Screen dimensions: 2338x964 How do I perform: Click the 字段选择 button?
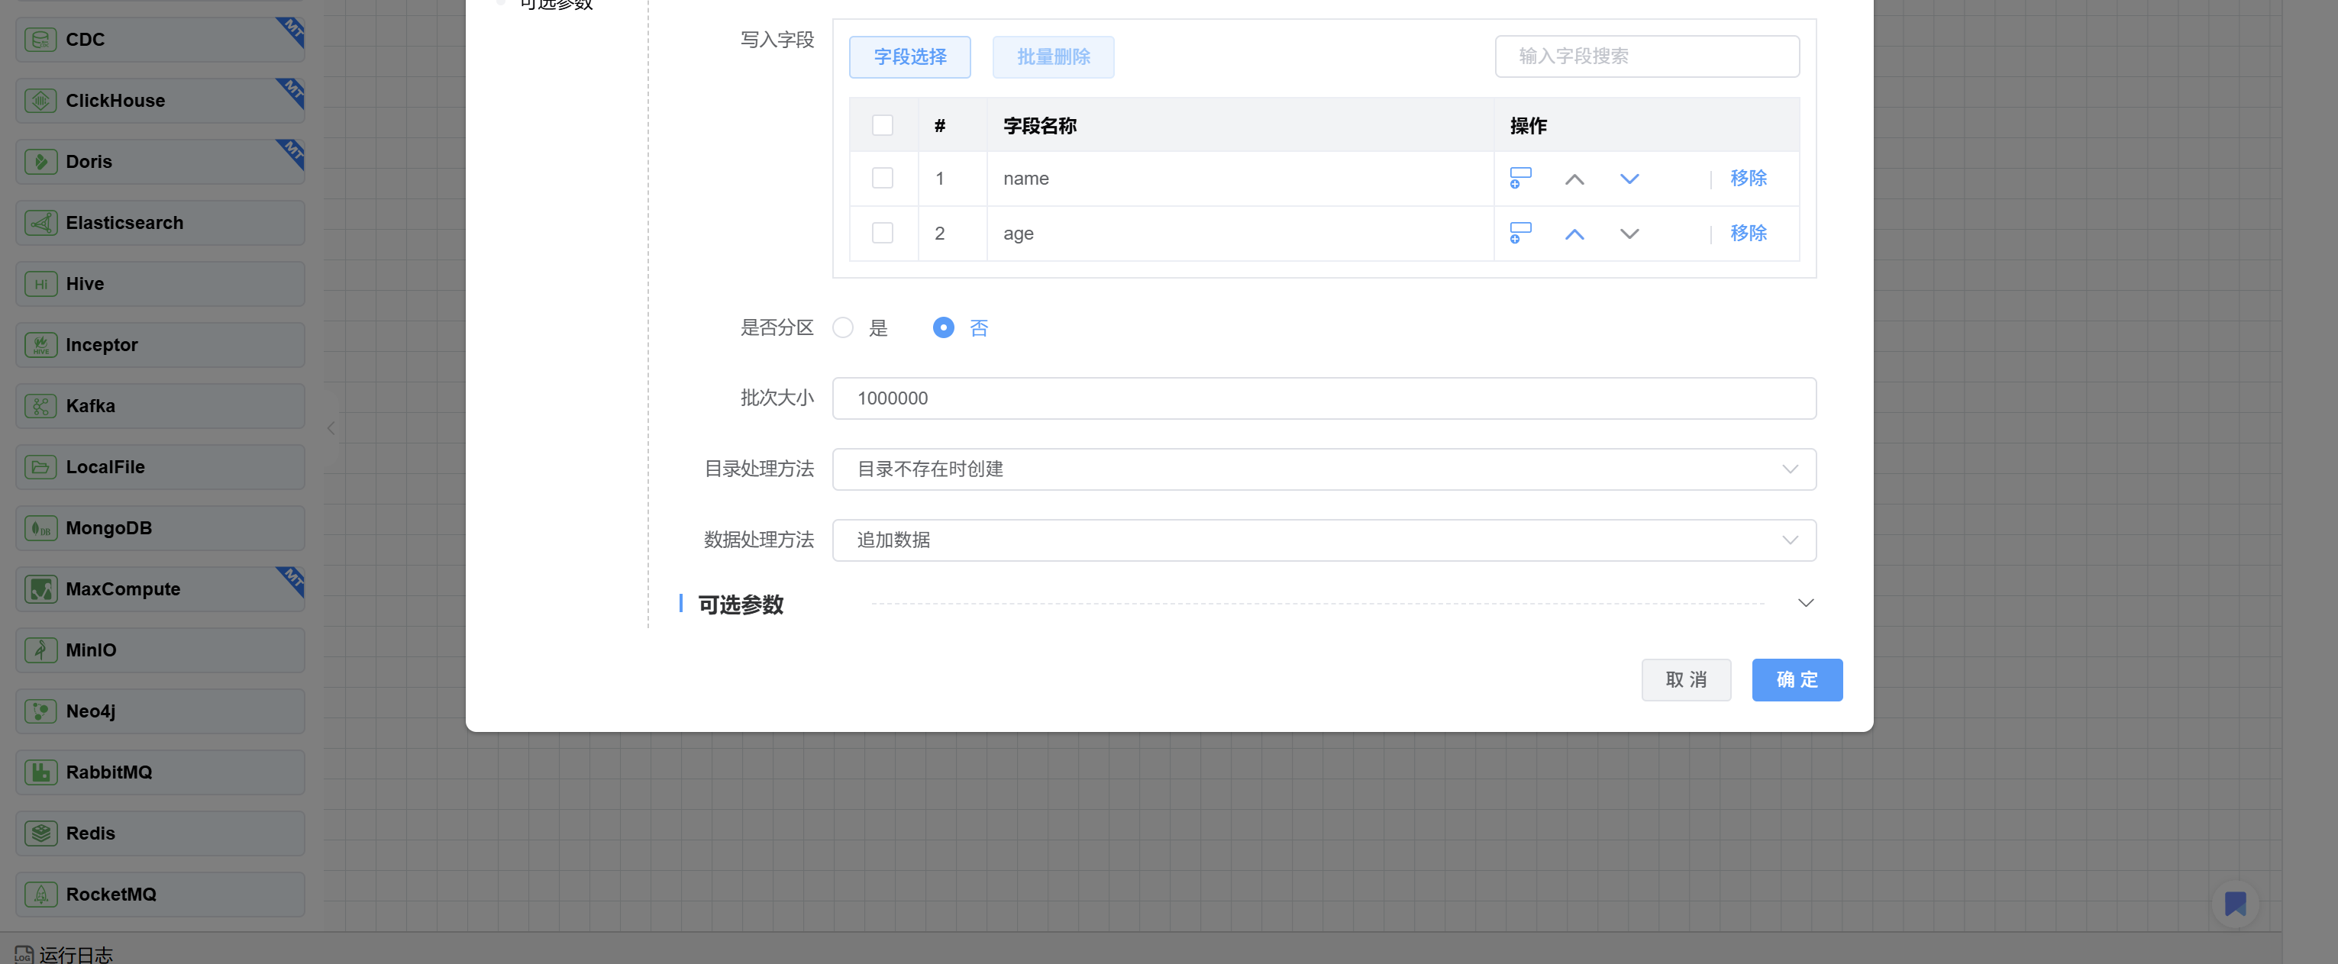(909, 57)
